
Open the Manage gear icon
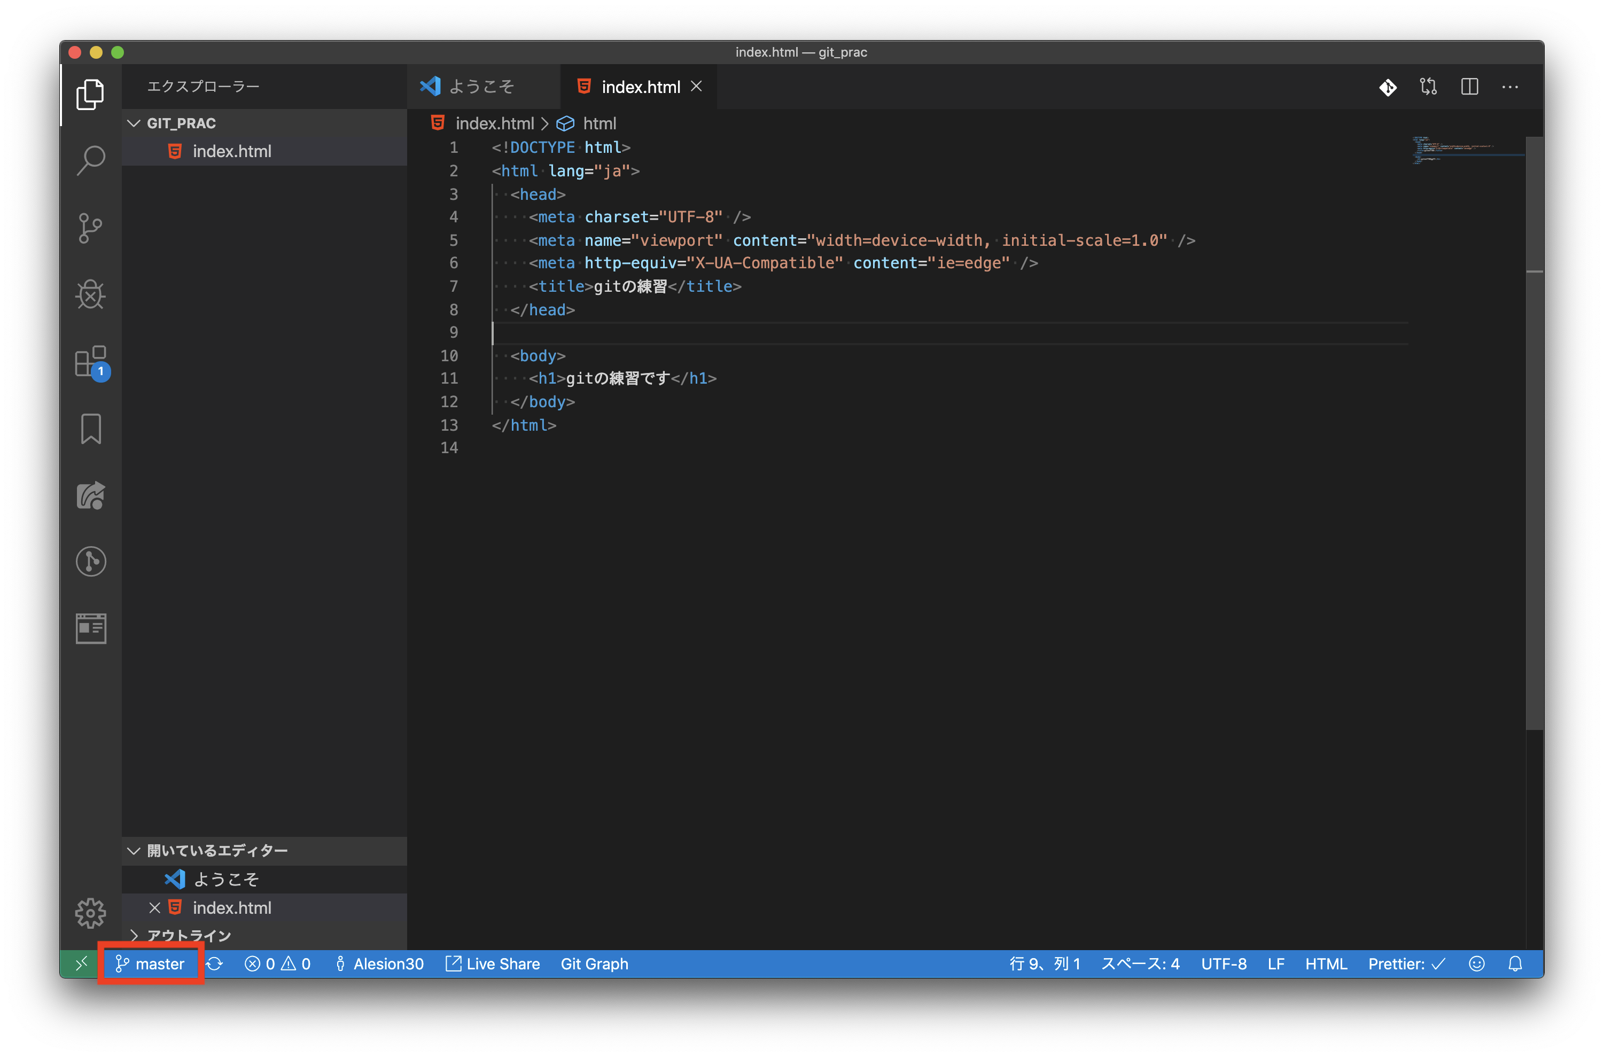click(x=90, y=913)
